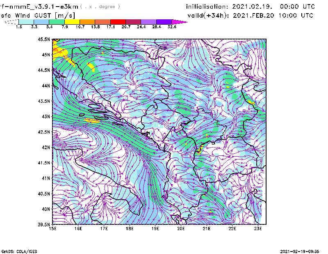
Task: Click the '( . x . degree )' label
Action: [100, 7]
